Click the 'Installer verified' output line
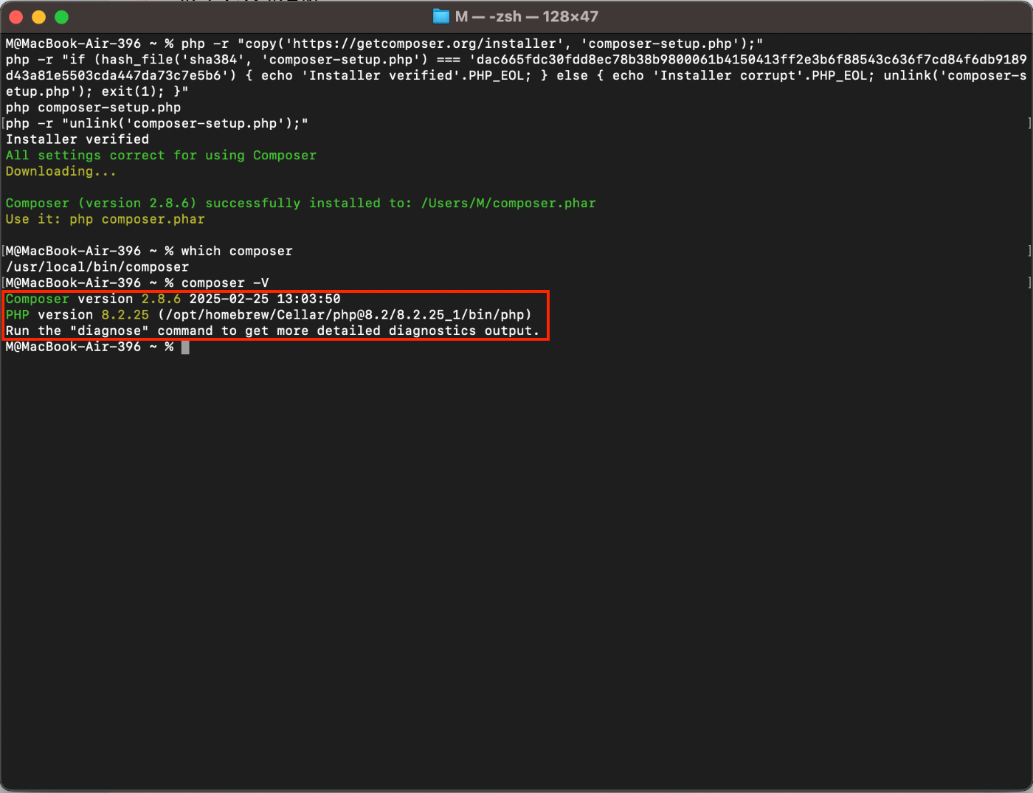 [x=77, y=139]
